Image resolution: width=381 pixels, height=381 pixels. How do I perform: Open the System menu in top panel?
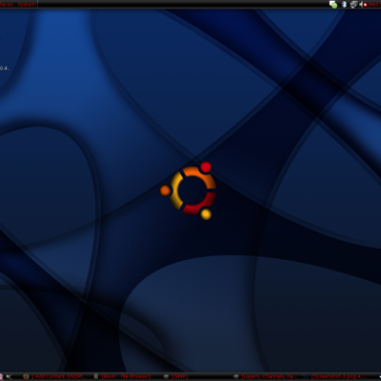[27, 4]
